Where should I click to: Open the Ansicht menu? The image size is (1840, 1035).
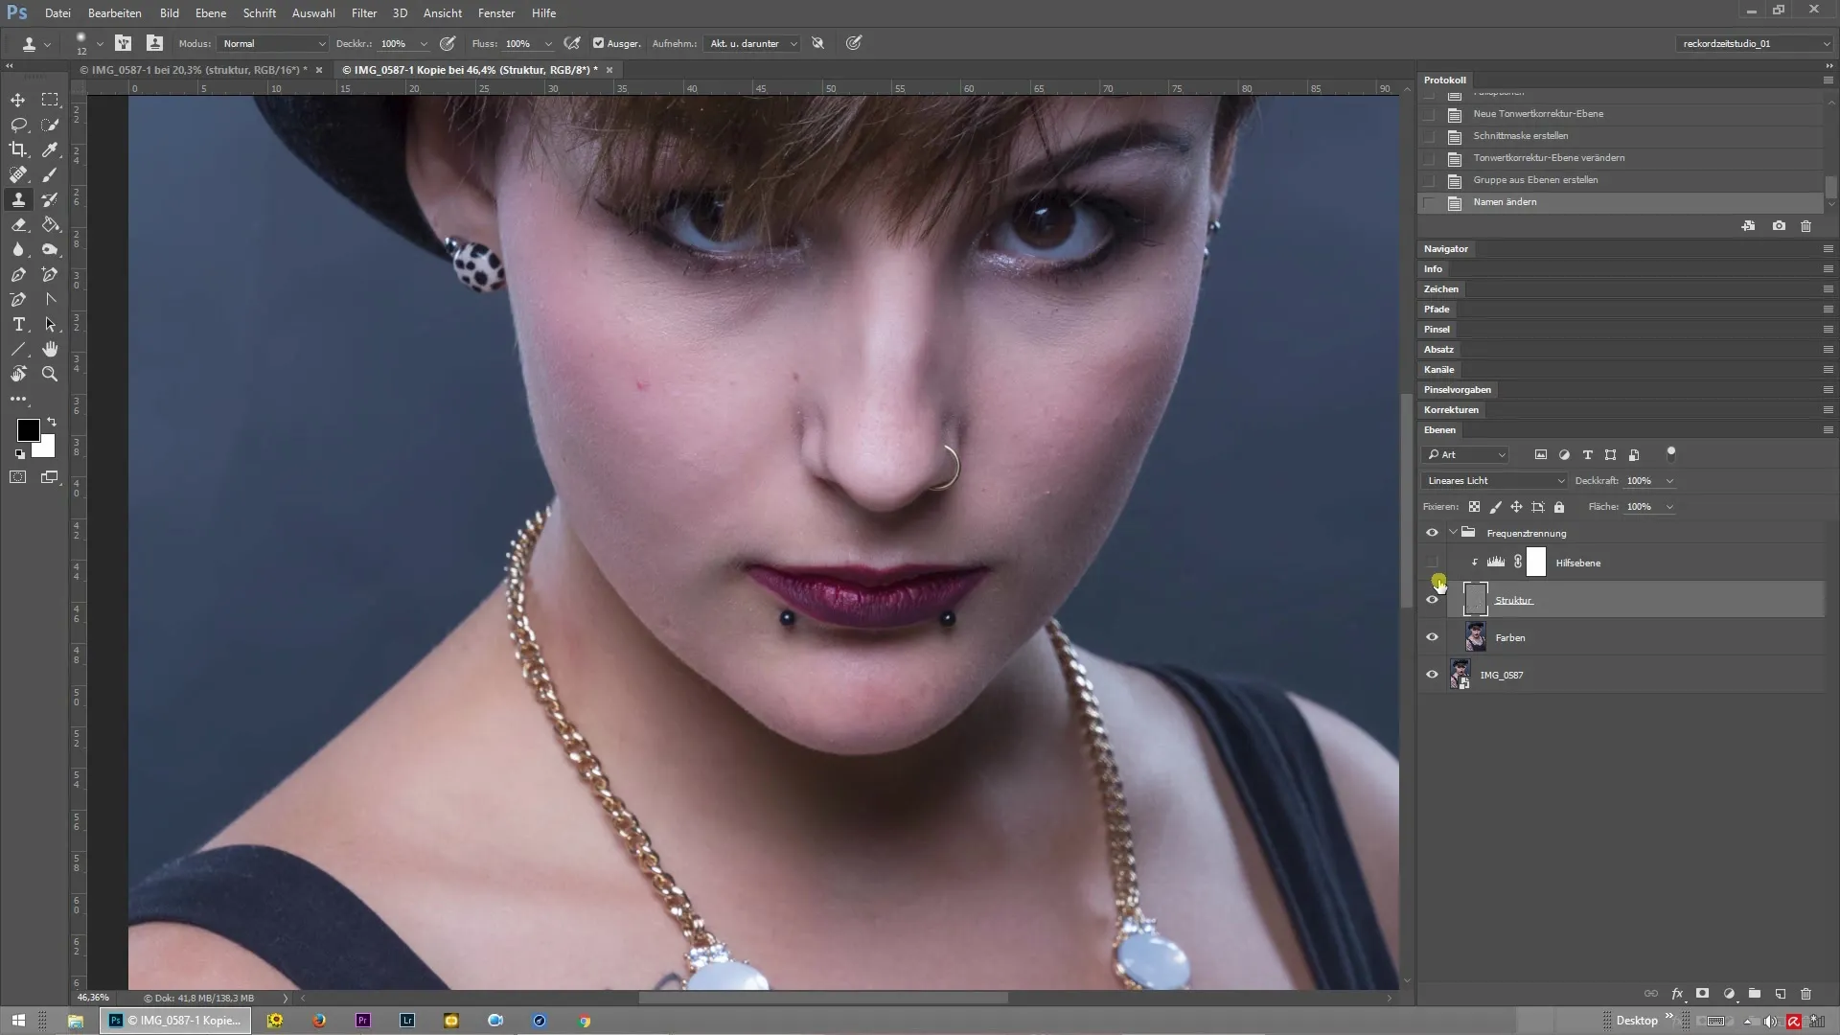pyautogui.click(x=443, y=13)
